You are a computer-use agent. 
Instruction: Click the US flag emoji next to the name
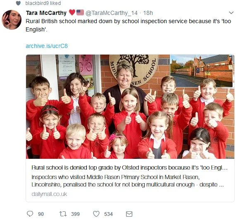click(80, 12)
